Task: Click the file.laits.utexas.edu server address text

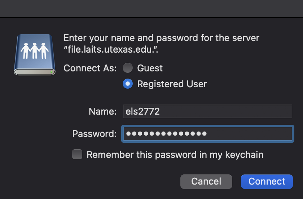Action: coord(111,49)
